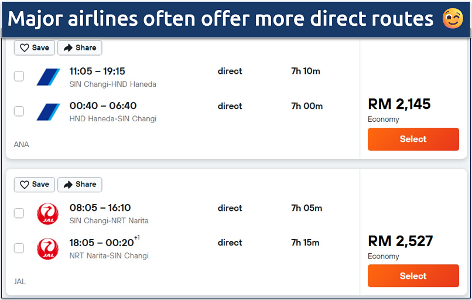
Task: Click the JAL logo beside the 18:05 flight
Action: tap(48, 248)
